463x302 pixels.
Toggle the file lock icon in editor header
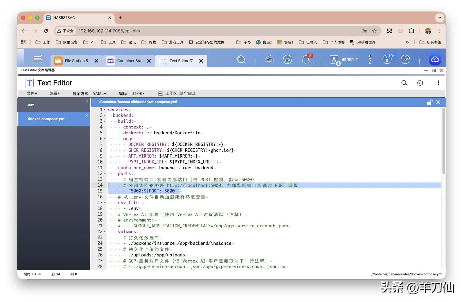430,102
